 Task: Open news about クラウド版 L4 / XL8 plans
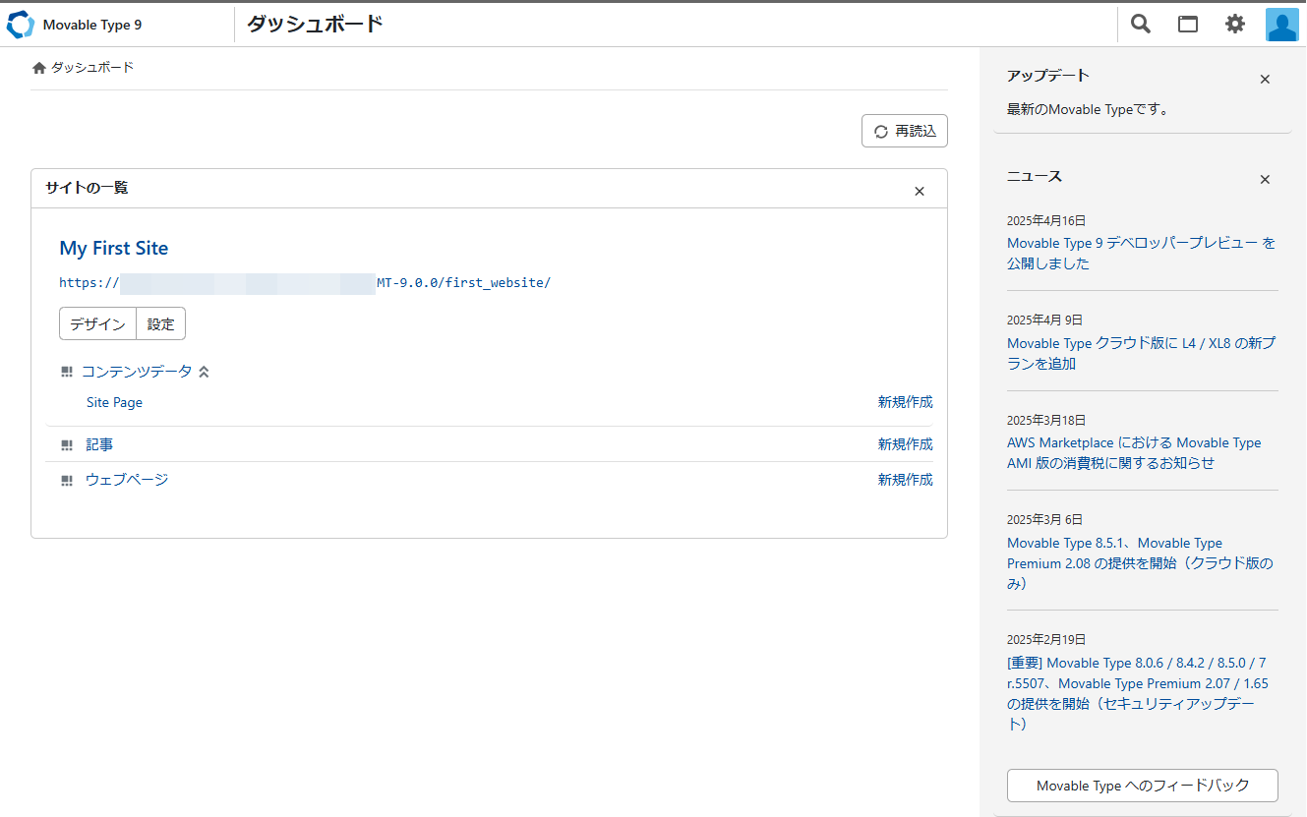[x=1142, y=353]
